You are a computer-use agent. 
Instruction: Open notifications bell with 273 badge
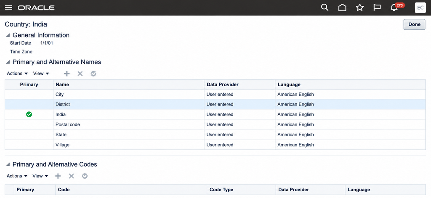(x=397, y=7)
